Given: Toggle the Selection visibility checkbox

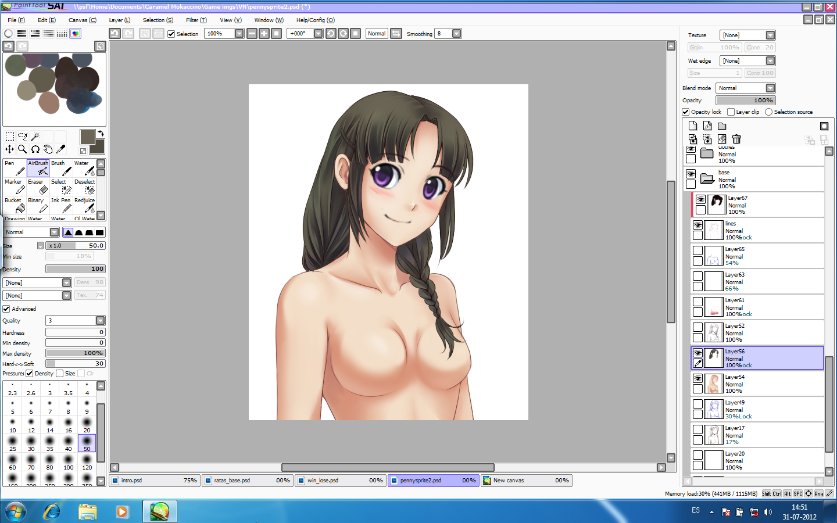Looking at the screenshot, I should point(171,34).
